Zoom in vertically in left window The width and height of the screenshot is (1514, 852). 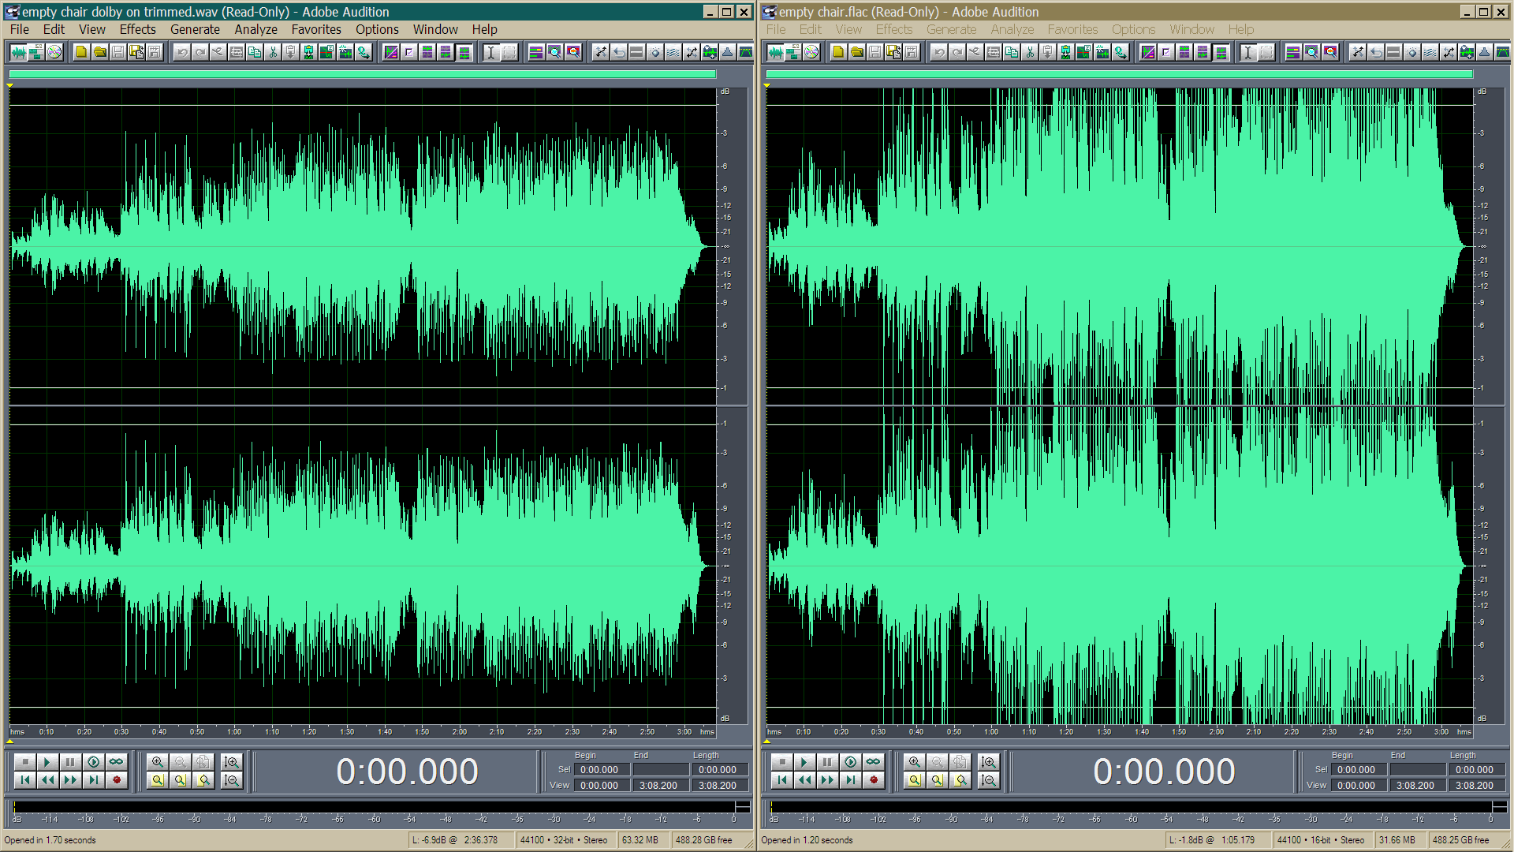pos(231,761)
